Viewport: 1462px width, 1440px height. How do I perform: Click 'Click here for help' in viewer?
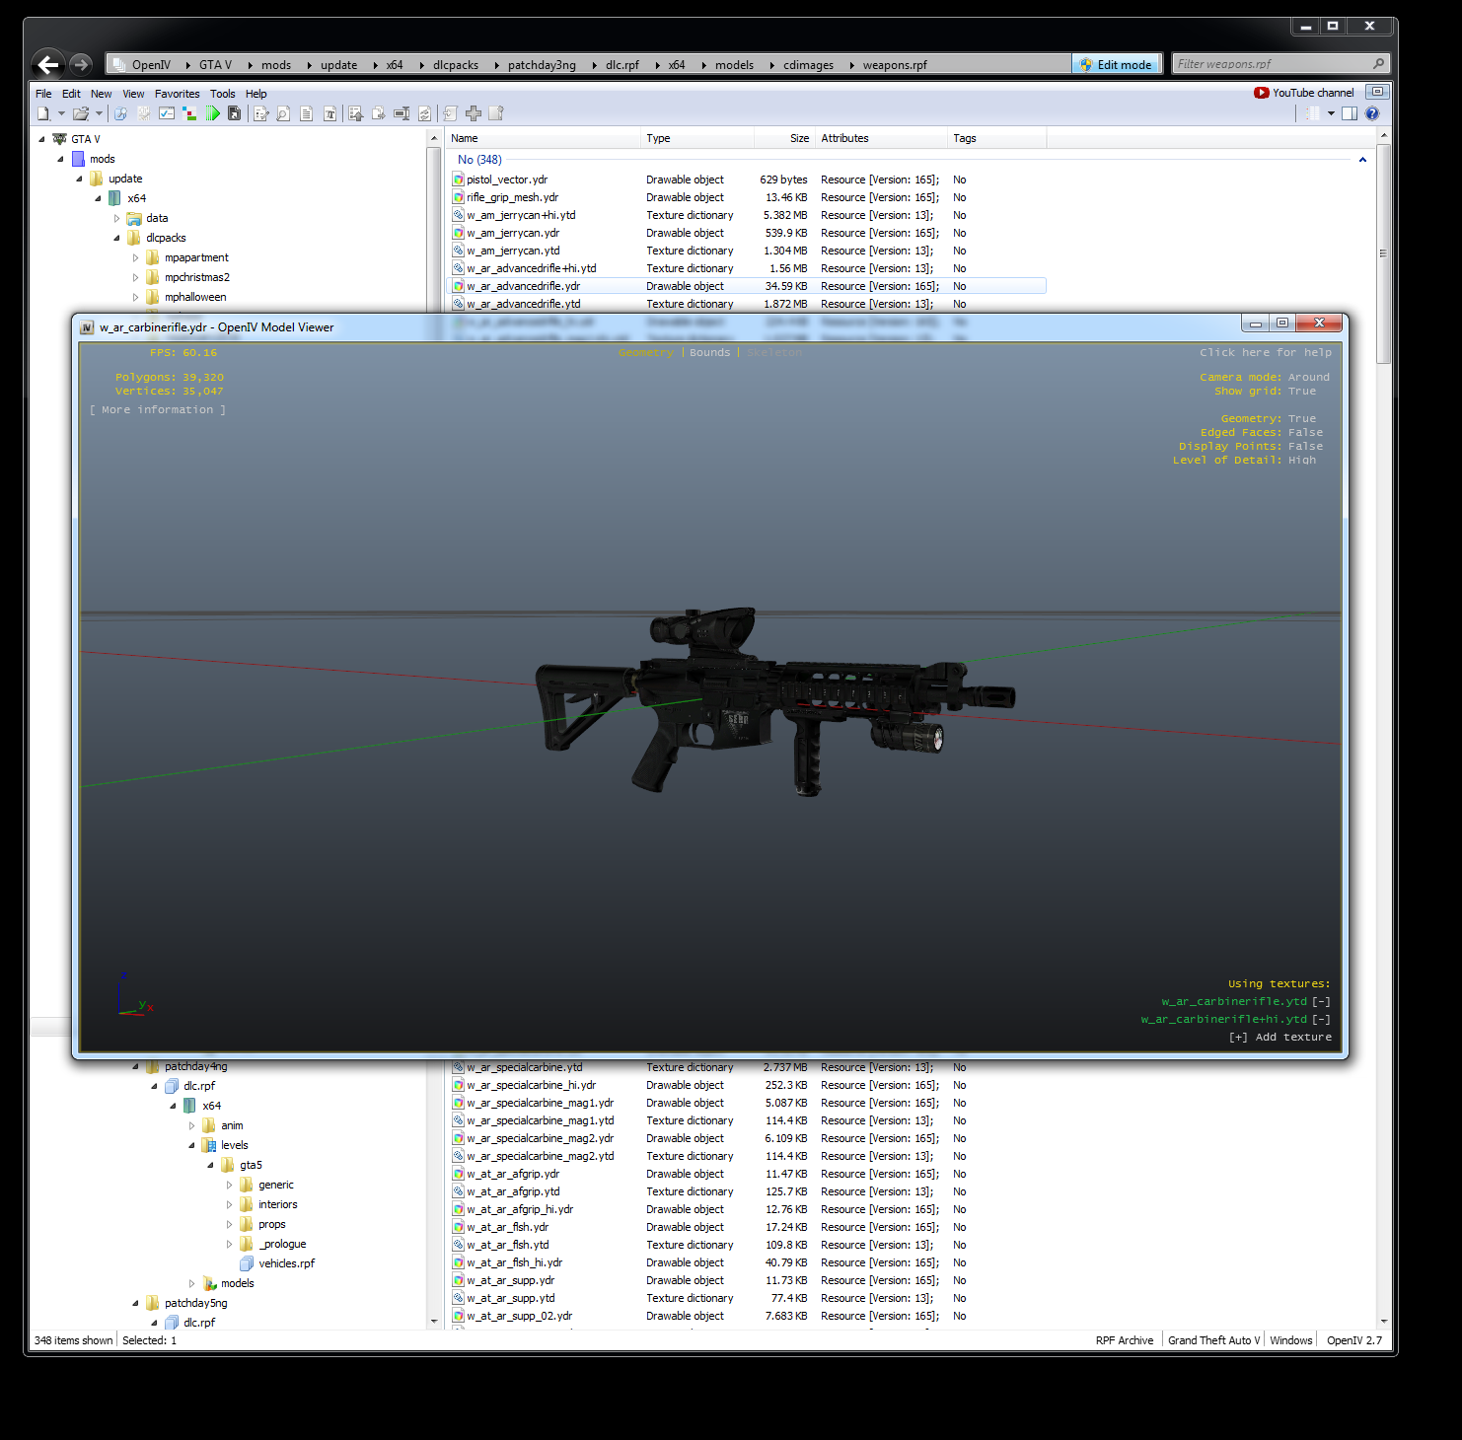pos(1266,353)
